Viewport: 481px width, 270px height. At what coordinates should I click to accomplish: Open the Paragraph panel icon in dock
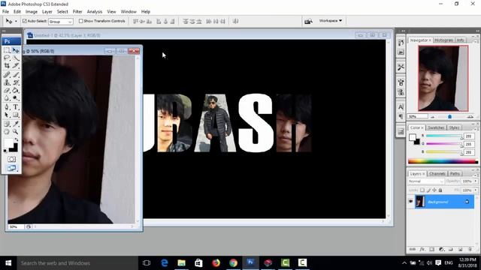pos(401,117)
